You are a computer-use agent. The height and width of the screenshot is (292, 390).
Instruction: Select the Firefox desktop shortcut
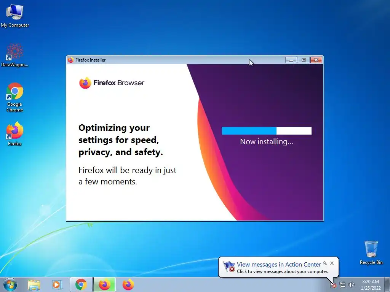[x=15, y=133]
